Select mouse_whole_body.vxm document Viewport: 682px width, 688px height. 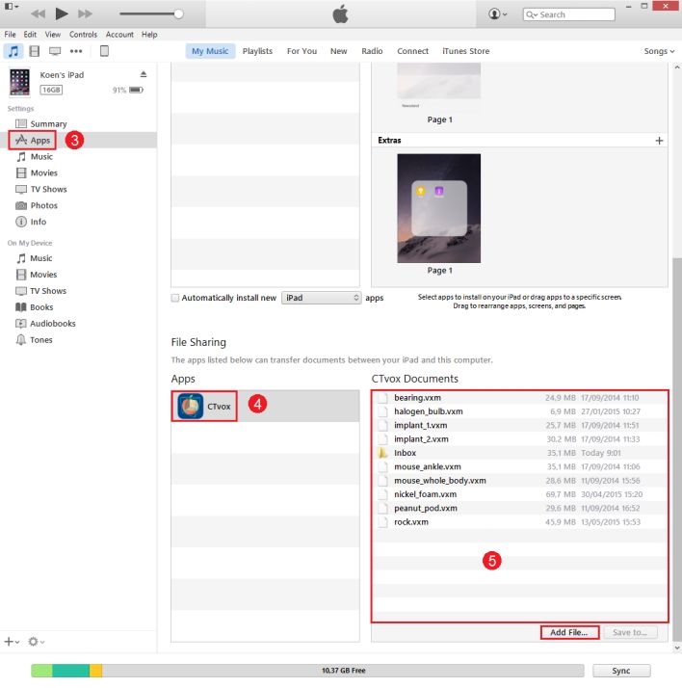pyautogui.click(x=520, y=481)
